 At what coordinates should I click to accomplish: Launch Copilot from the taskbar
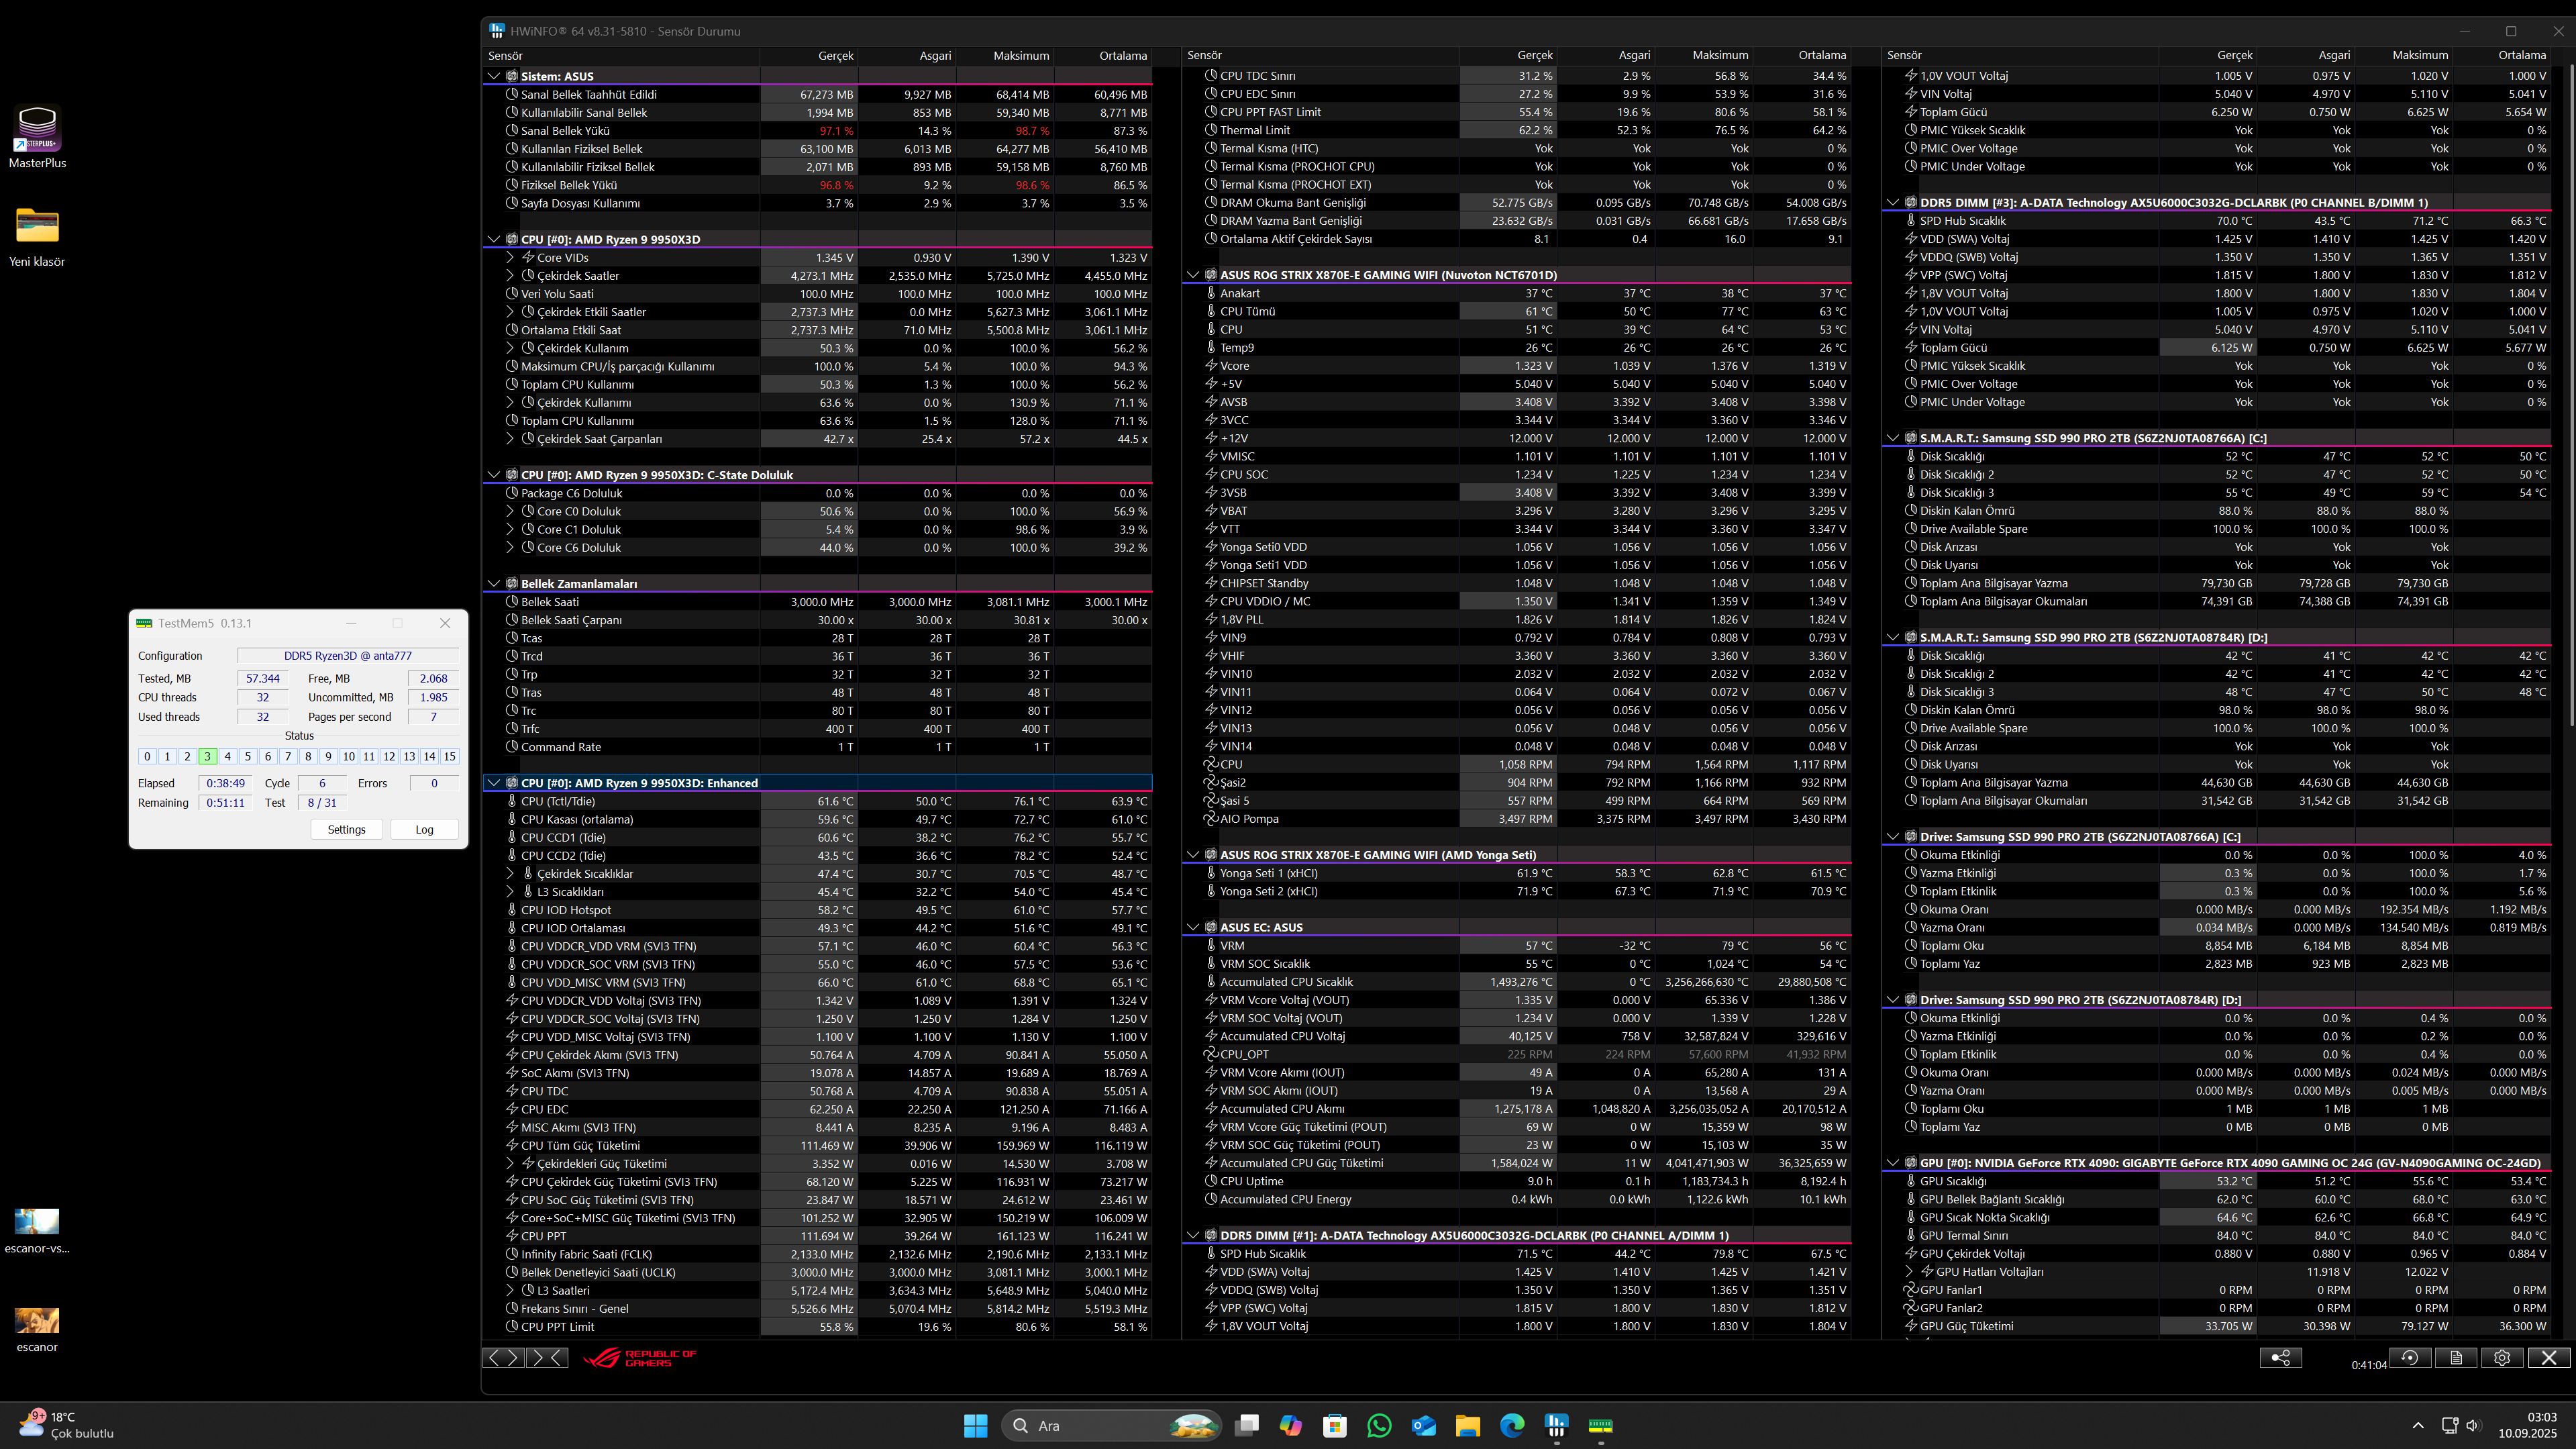[x=1291, y=1425]
